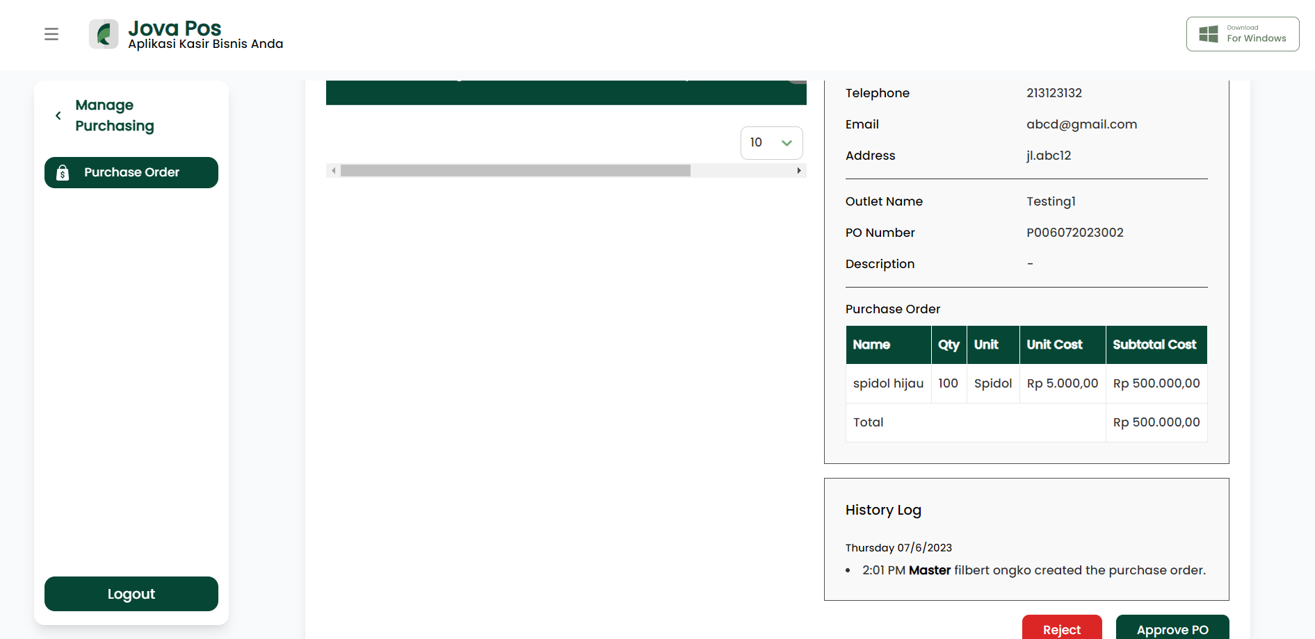Download the app For Windows
Screen dimensions: 1315x639
pos(1243,34)
